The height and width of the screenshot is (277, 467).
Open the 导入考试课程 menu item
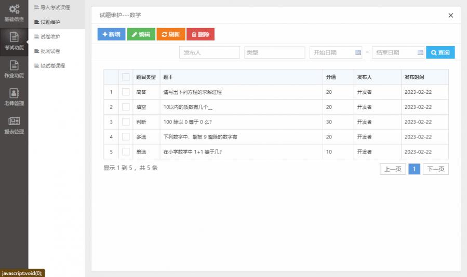[55, 7]
